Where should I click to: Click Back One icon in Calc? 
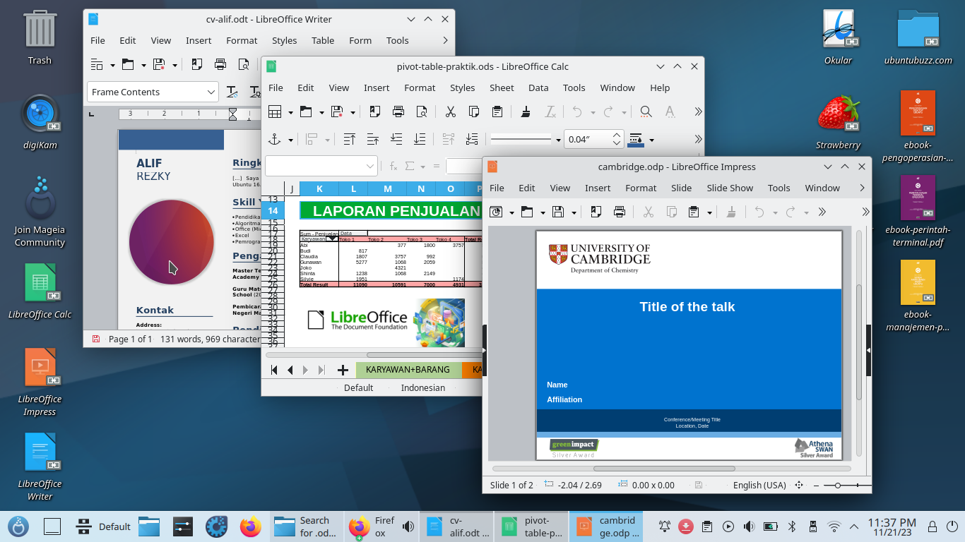point(396,140)
